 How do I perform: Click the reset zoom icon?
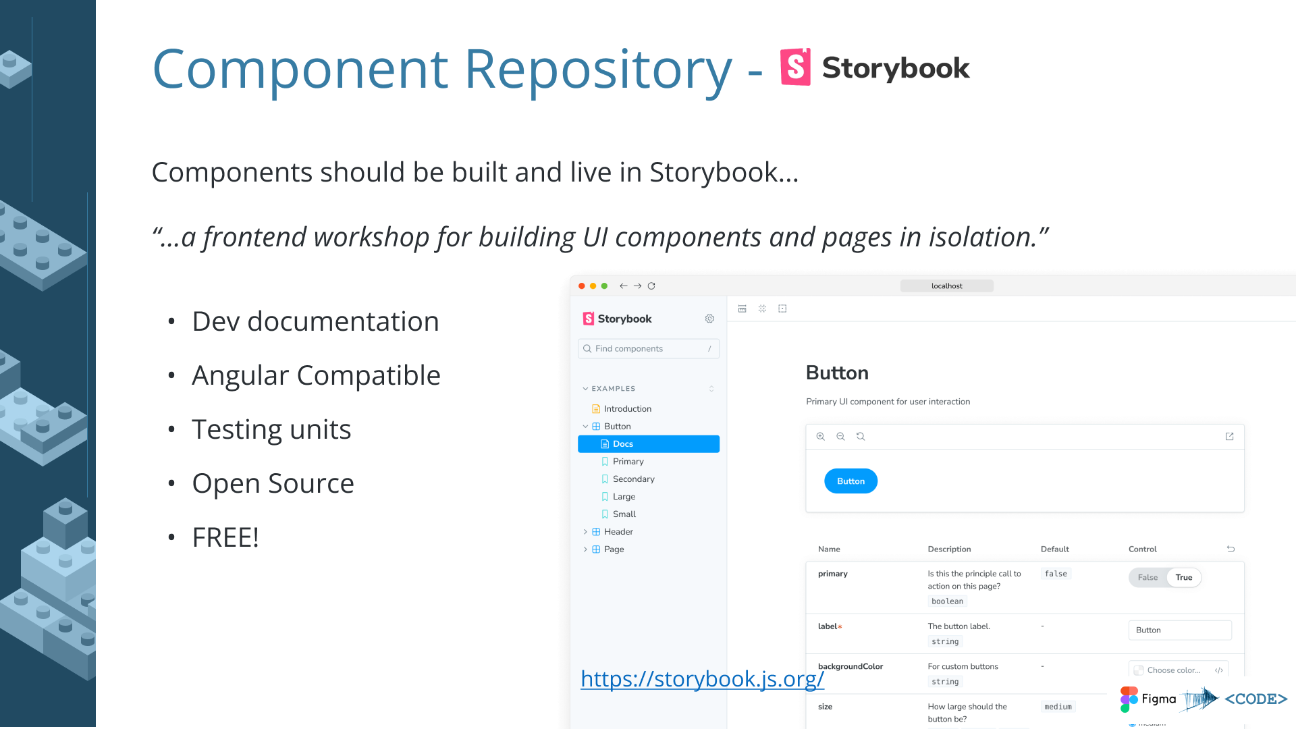pyautogui.click(x=861, y=437)
